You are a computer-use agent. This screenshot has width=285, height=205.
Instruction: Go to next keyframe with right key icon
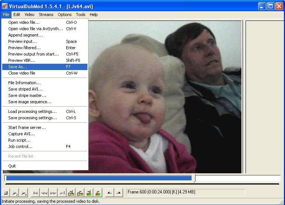point(80,193)
